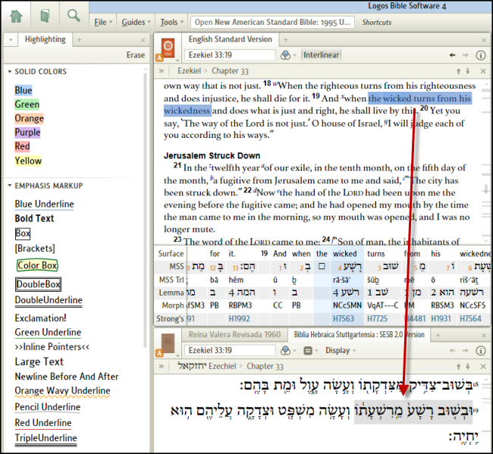Add new tab beside Biblia Hebraica tab

pos(438,335)
